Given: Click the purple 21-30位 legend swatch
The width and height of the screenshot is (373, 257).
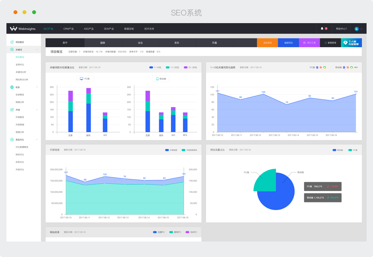Looking at the screenshot, I should click(186, 67).
